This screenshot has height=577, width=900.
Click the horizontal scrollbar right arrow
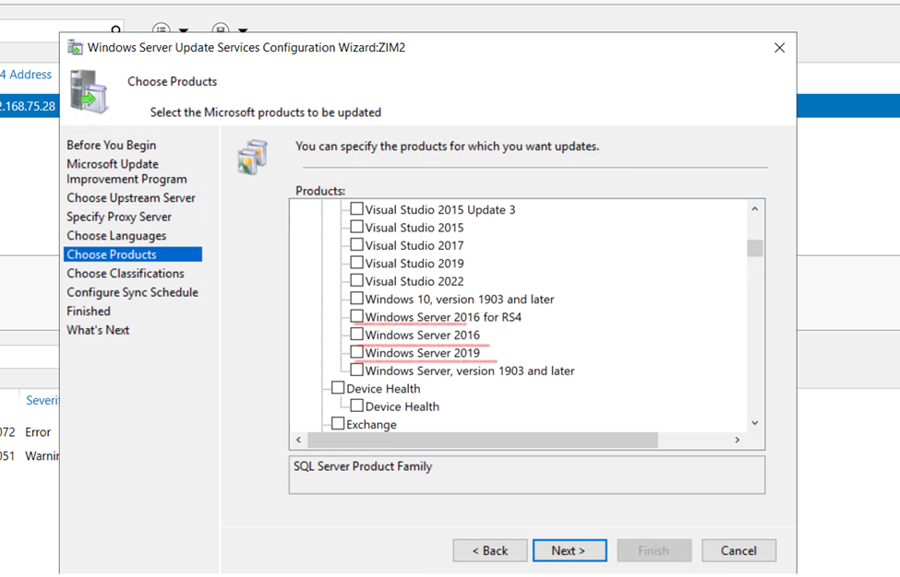737,440
